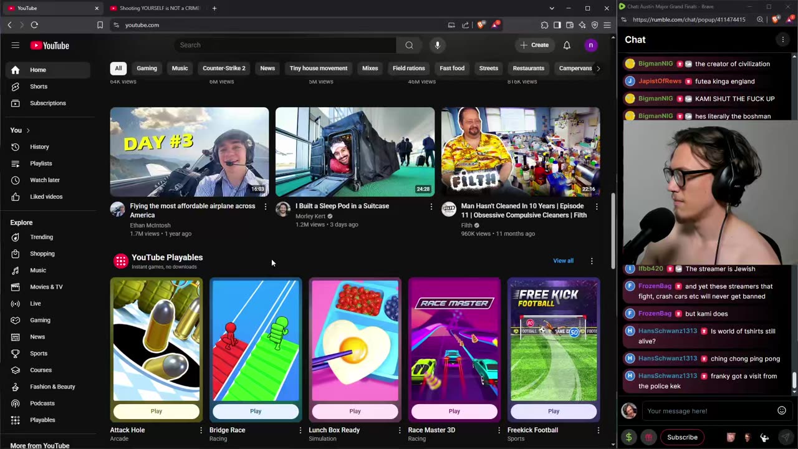Click the dollar rant icon in chat
The height and width of the screenshot is (449, 798).
[x=628, y=437]
